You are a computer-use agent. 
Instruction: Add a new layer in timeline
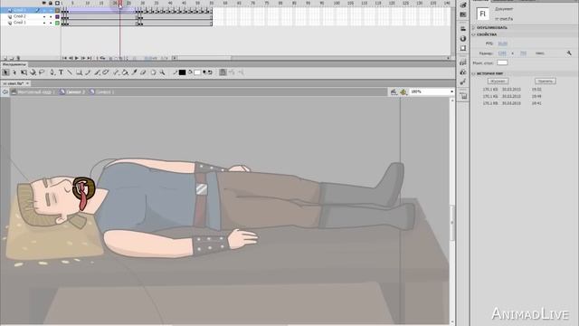pos(5,58)
